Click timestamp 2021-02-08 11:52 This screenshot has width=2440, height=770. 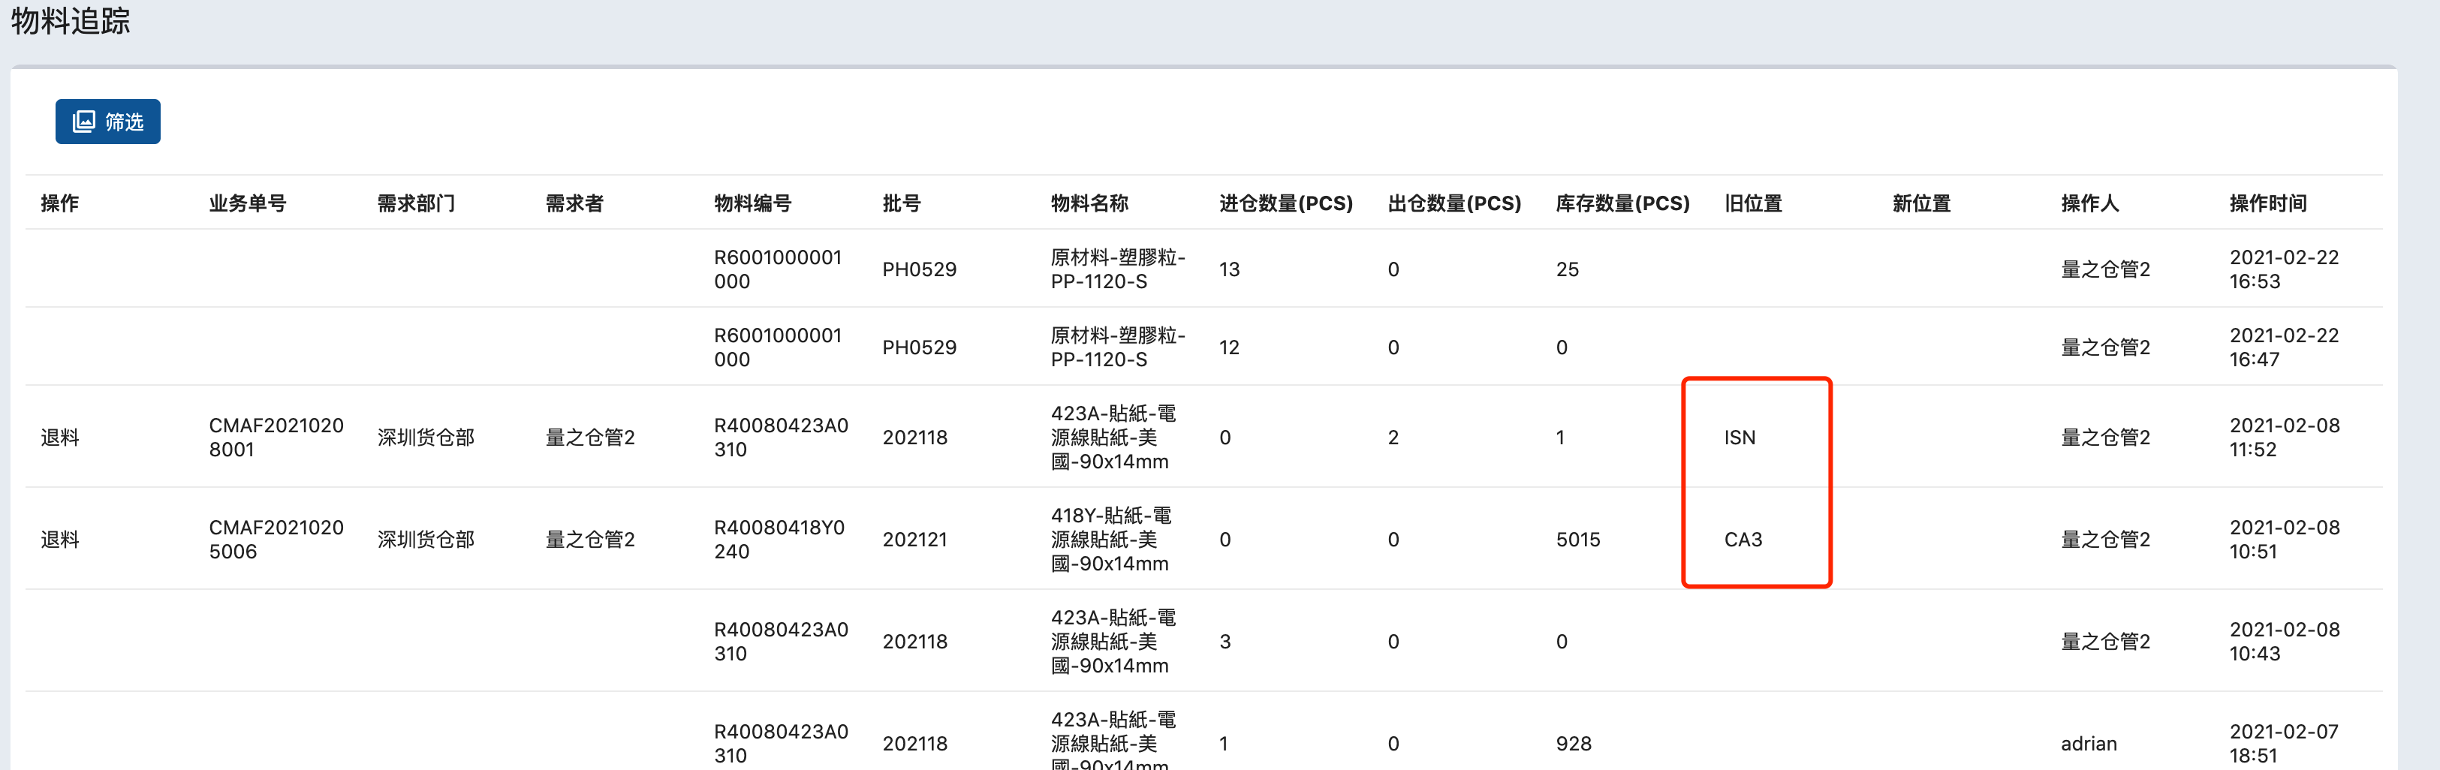click(x=2284, y=437)
